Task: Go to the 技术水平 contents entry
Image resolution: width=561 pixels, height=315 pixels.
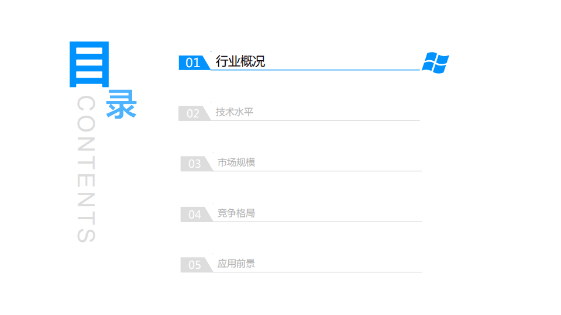Action: point(235,112)
